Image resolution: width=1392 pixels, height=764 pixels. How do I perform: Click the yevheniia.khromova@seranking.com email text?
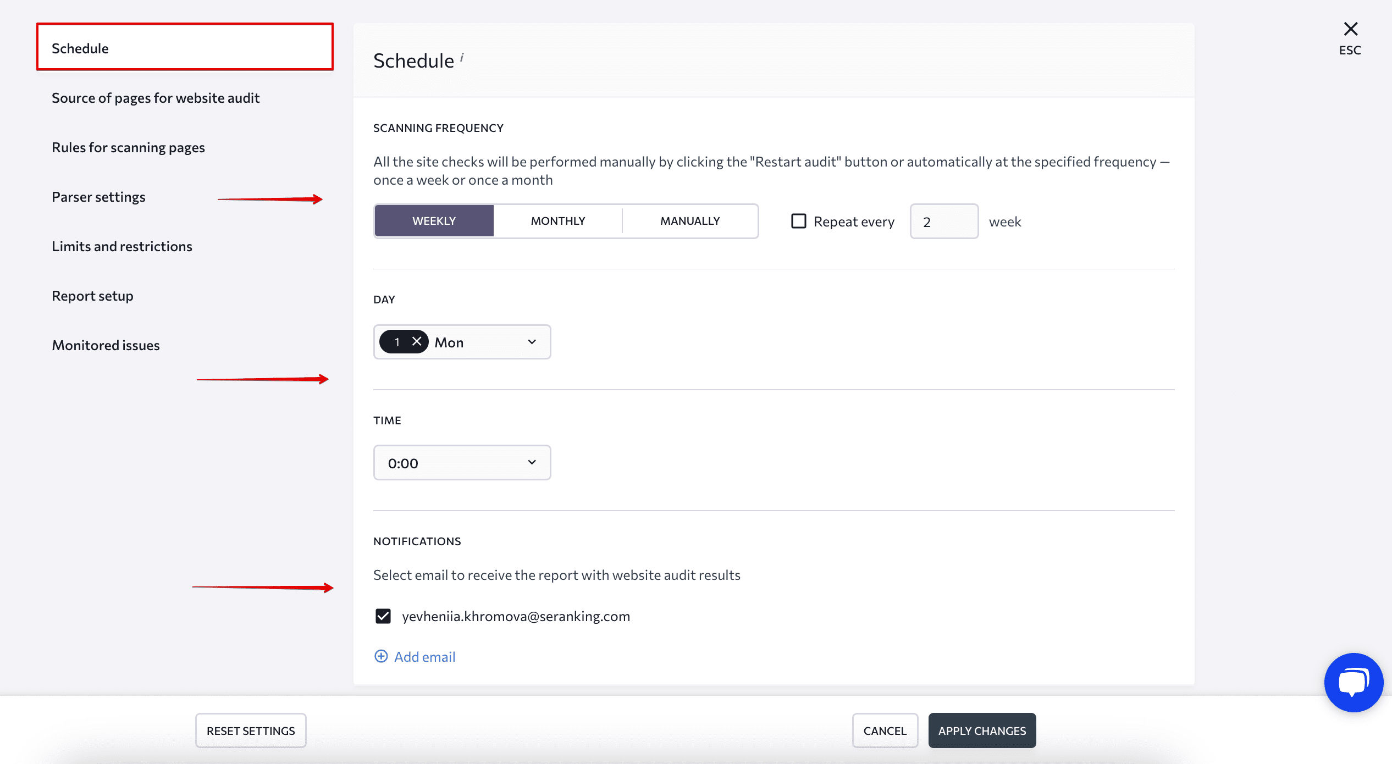(516, 616)
